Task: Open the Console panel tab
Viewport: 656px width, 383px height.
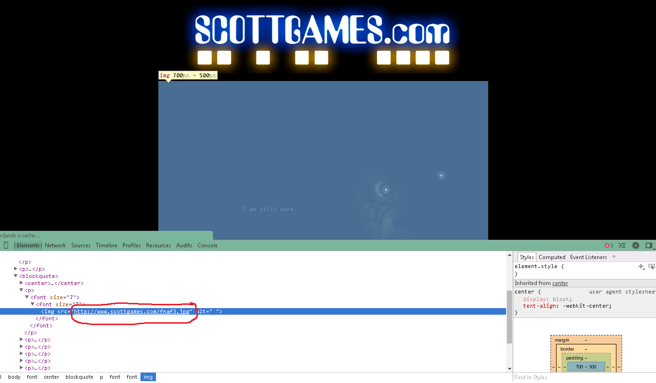Action: pos(207,245)
